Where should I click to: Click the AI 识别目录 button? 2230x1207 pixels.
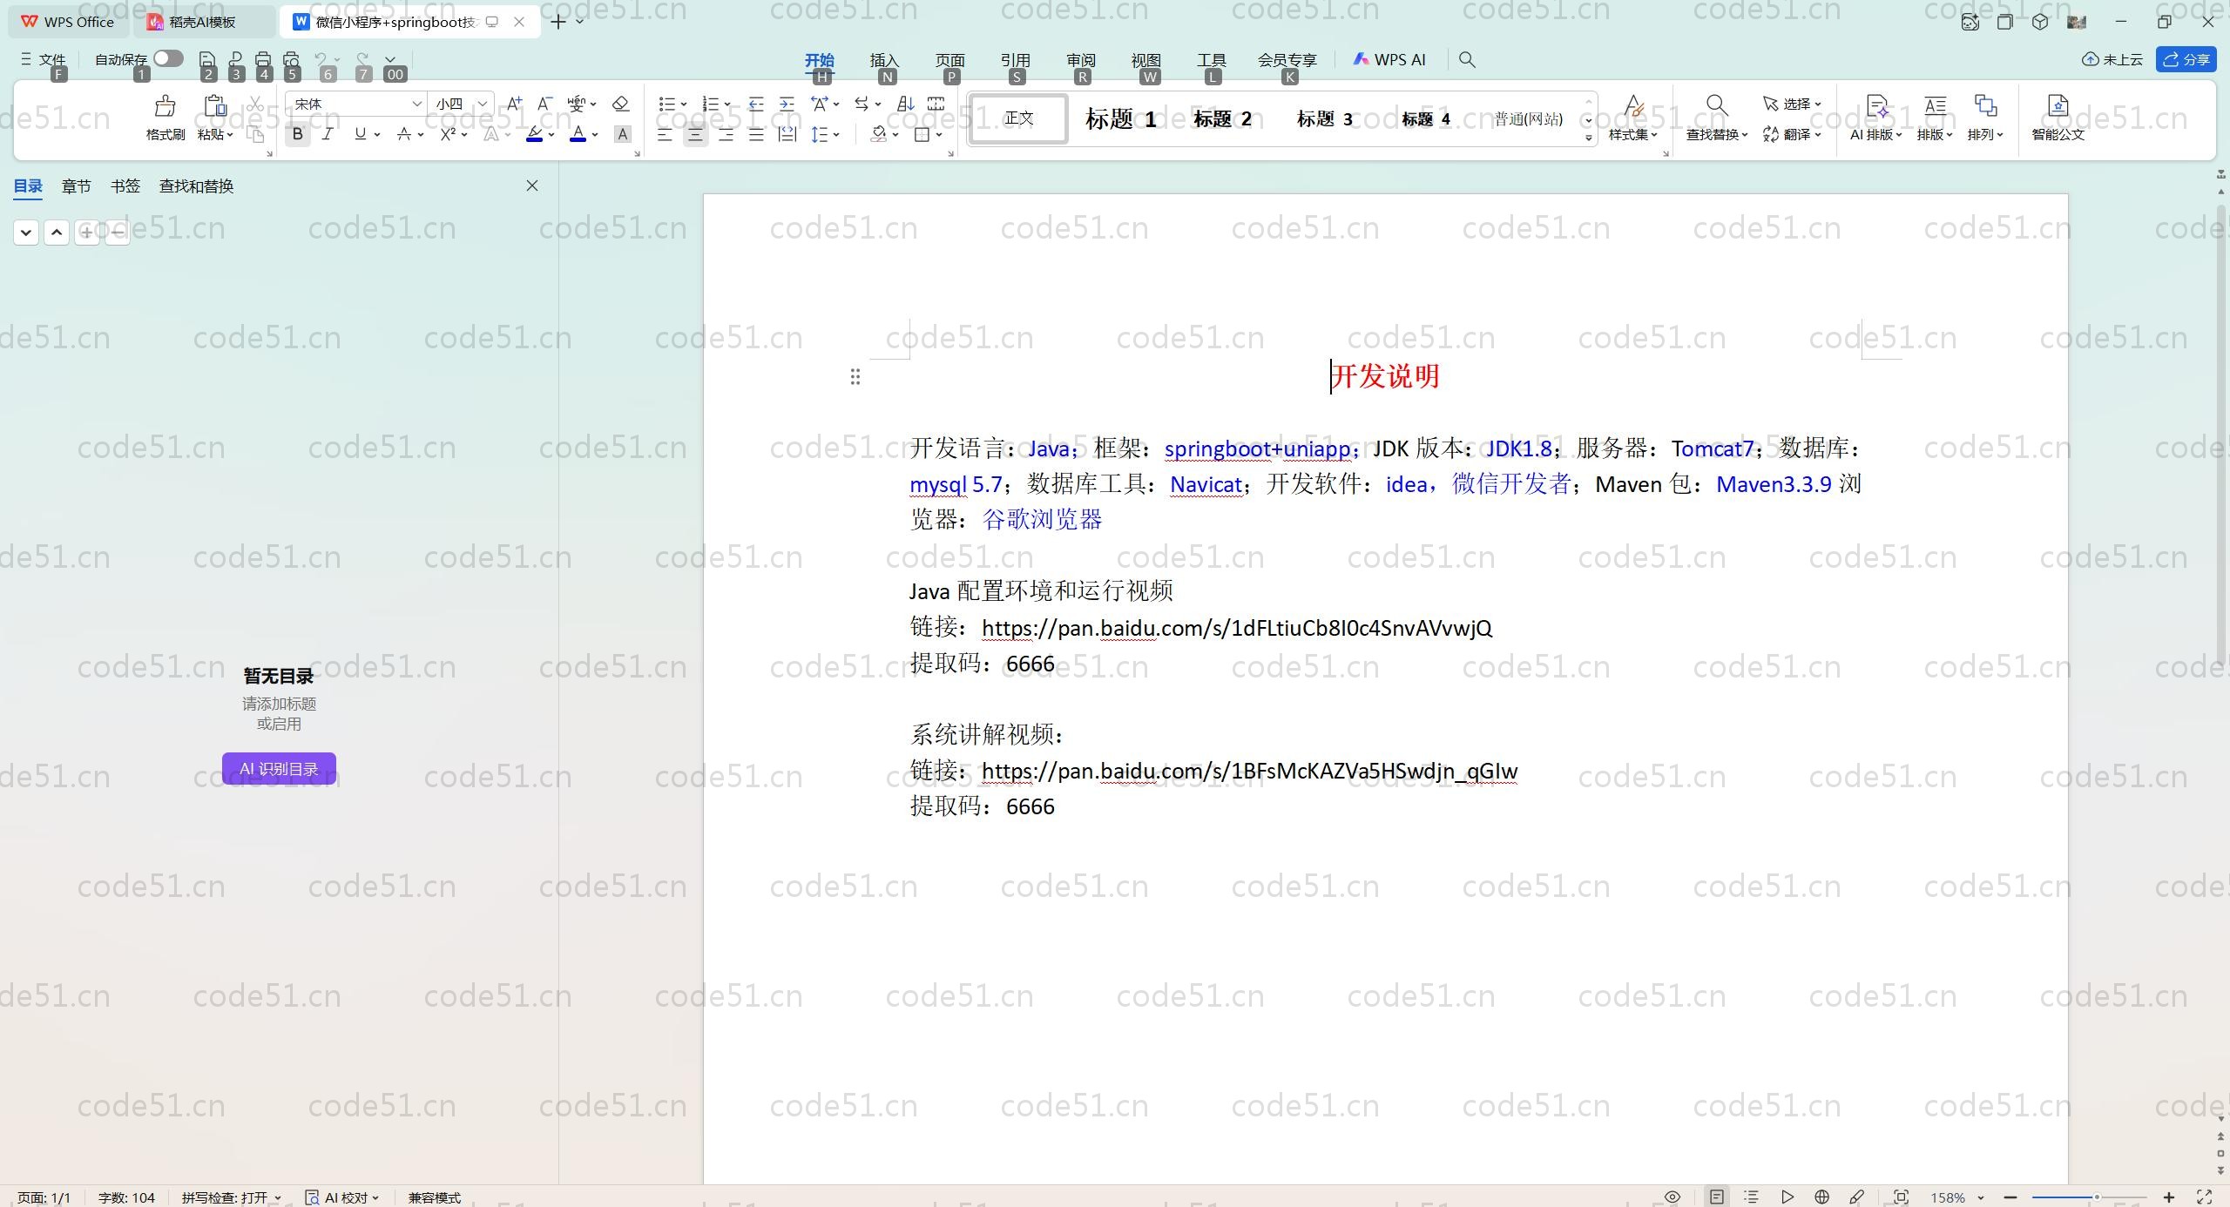[279, 768]
